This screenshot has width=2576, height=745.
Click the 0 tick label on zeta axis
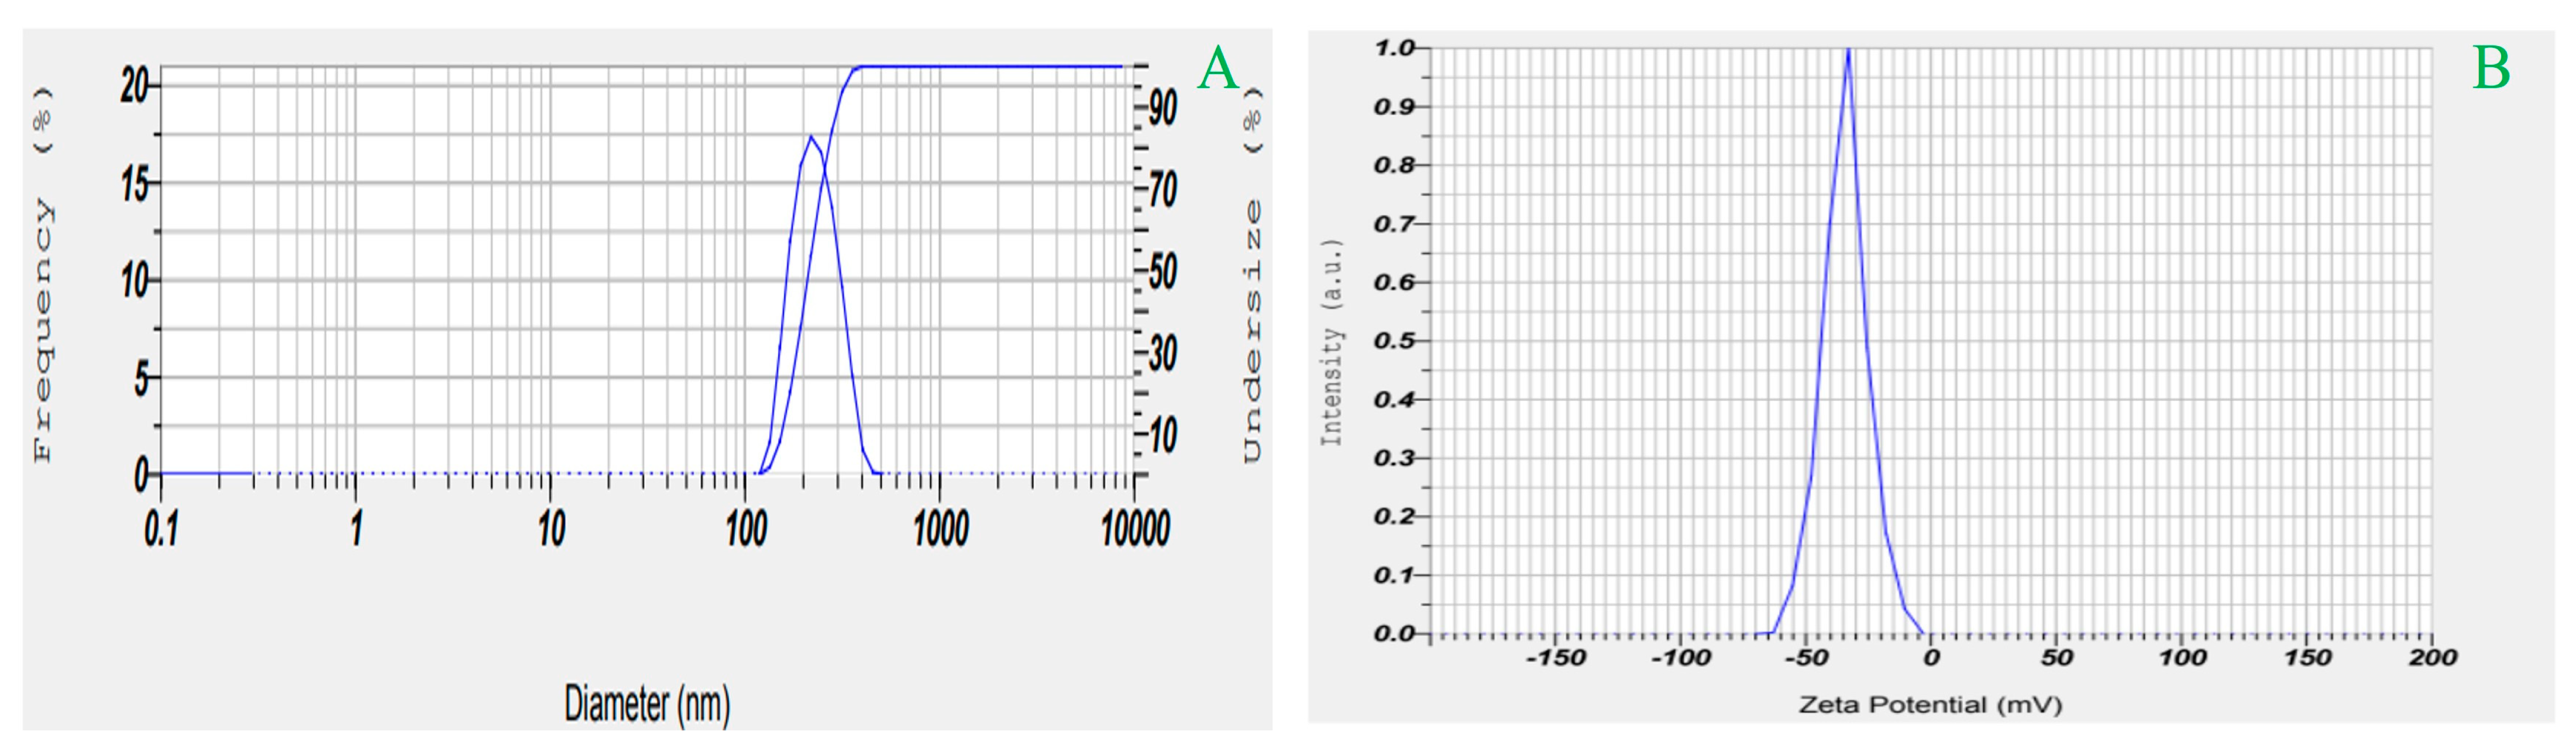1931,658
